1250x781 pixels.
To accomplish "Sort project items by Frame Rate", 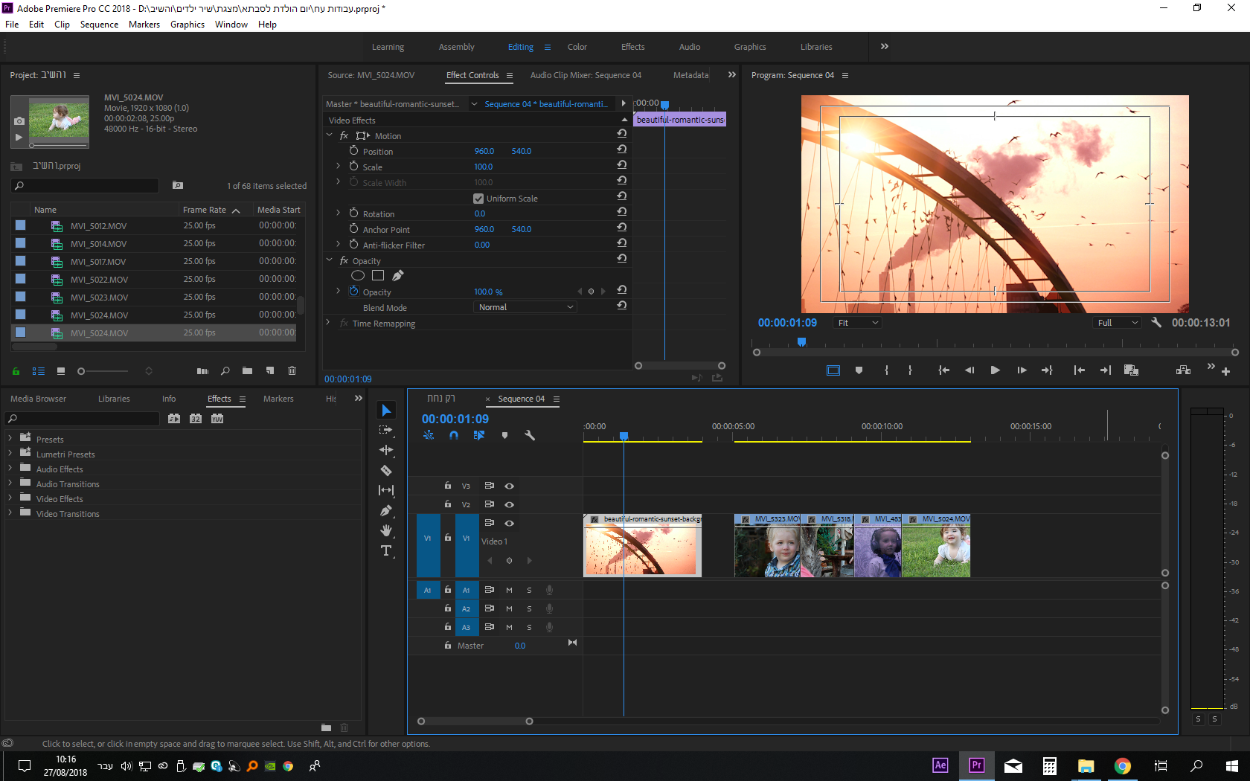I will coord(205,210).
